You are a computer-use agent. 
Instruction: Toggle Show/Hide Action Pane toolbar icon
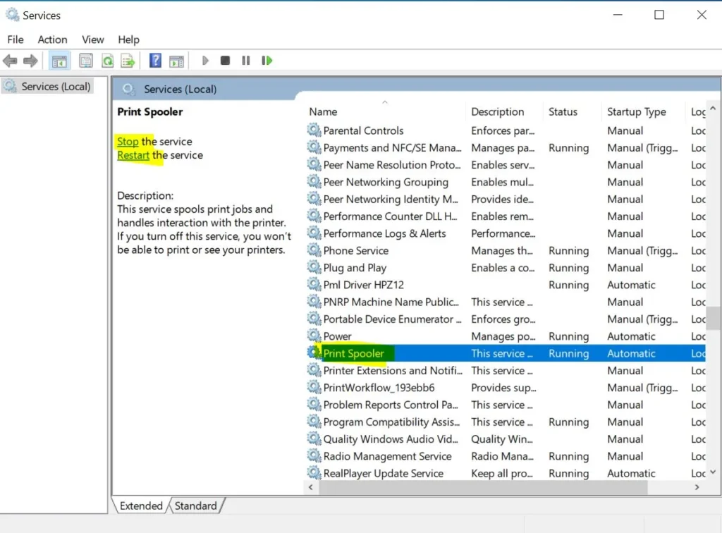click(176, 61)
